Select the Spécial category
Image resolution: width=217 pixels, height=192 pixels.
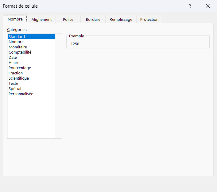pos(31,88)
